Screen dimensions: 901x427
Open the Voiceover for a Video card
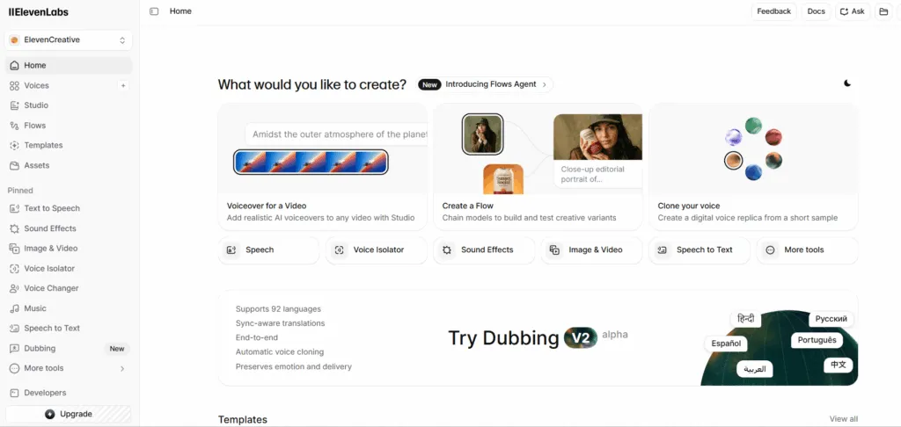click(322, 166)
